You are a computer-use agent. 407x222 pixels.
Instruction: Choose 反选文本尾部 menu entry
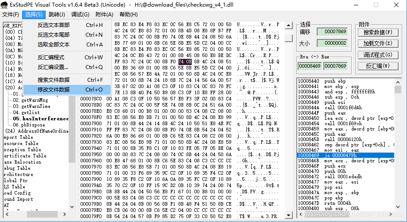coord(67,34)
